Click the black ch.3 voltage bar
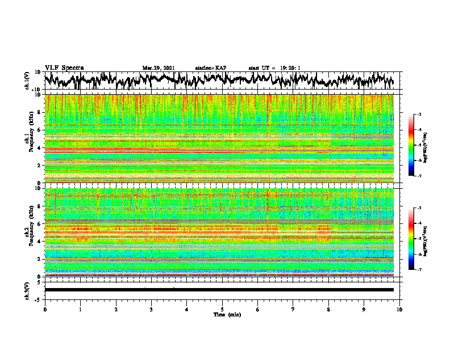Screen dimensions: 450x347 (x=219, y=290)
